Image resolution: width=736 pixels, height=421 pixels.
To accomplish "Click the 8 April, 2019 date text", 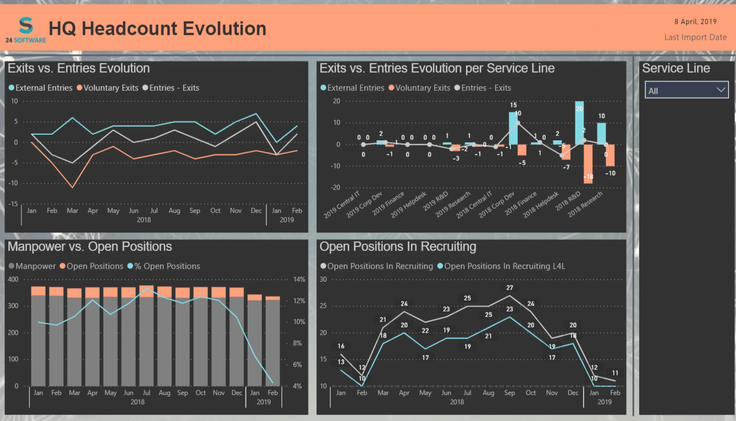I will point(695,21).
